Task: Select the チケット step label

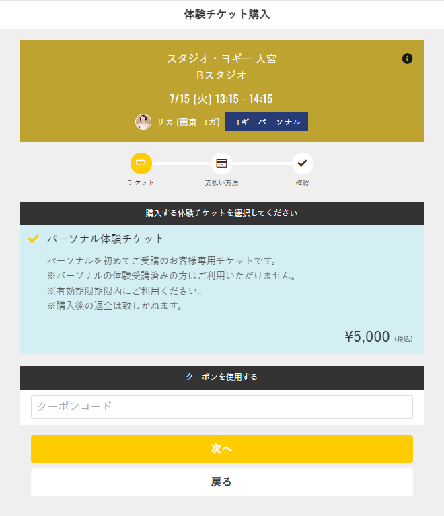Action: click(141, 182)
